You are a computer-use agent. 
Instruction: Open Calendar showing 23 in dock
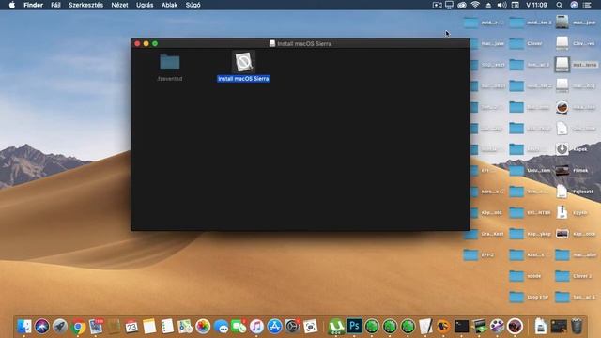coord(131,327)
